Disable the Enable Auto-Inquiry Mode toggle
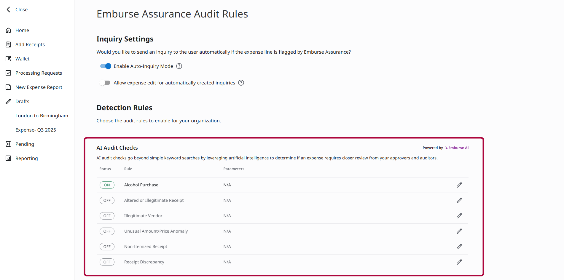This screenshot has height=280, width=564. tap(105, 66)
